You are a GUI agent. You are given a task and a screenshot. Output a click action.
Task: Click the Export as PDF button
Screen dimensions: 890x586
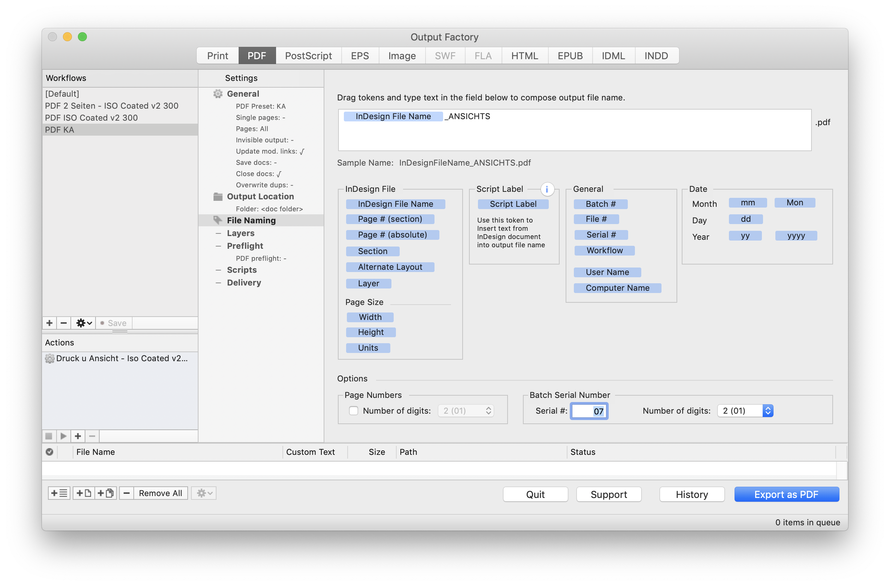[x=786, y=494]
